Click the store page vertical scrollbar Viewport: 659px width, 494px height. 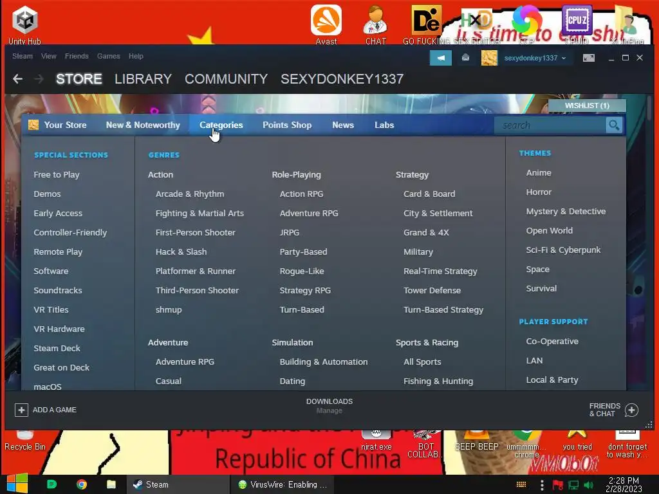coord(650,107)
